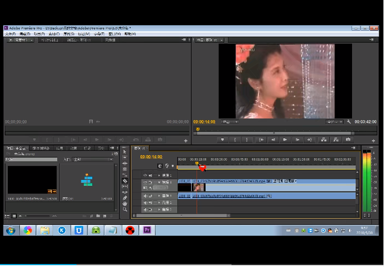Click New Item icon in Project panel
384x267 pixels.
(x=104, y=216)
